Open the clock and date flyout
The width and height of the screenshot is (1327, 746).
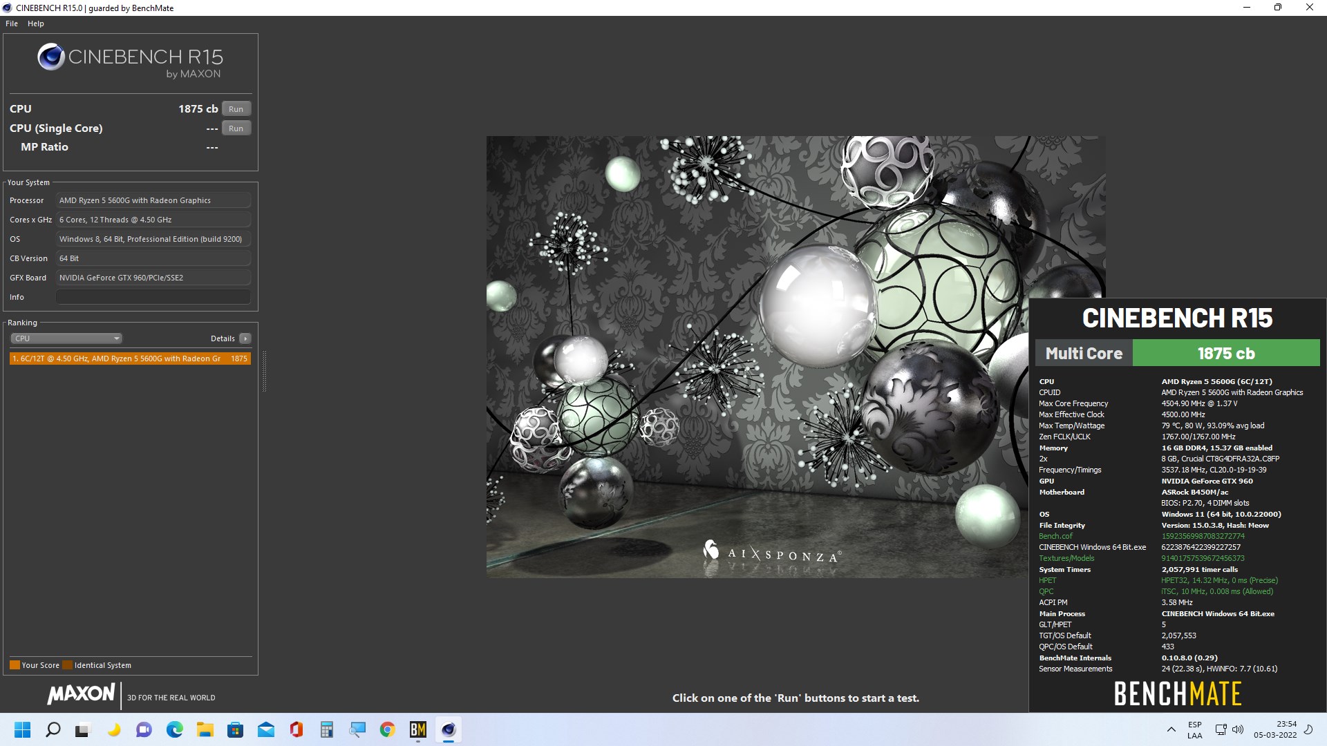(x=1275, y=729)
